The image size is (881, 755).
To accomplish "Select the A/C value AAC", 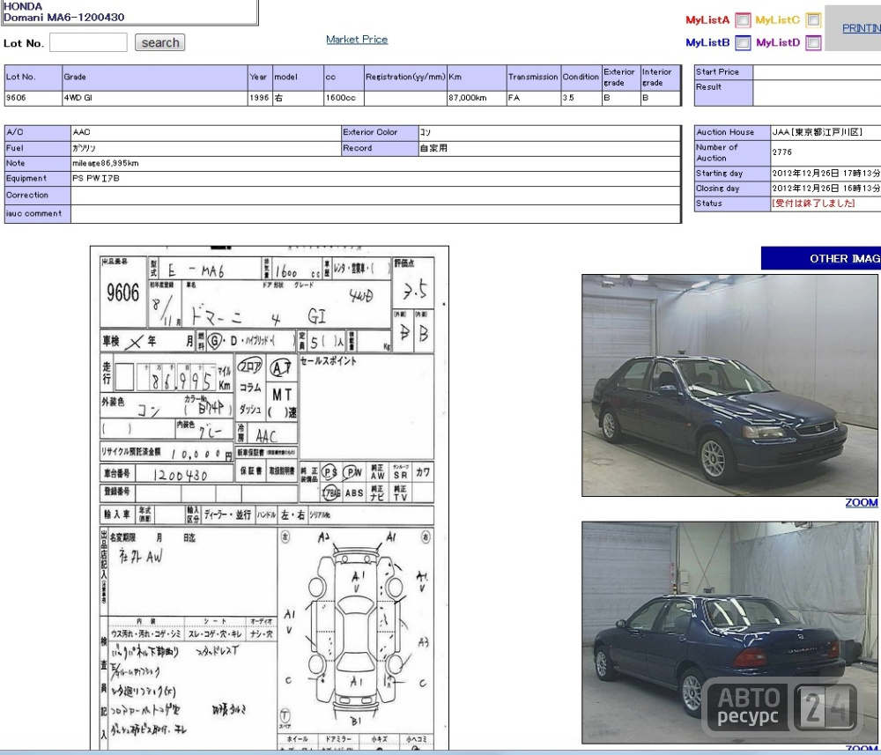I will point(81,132).
